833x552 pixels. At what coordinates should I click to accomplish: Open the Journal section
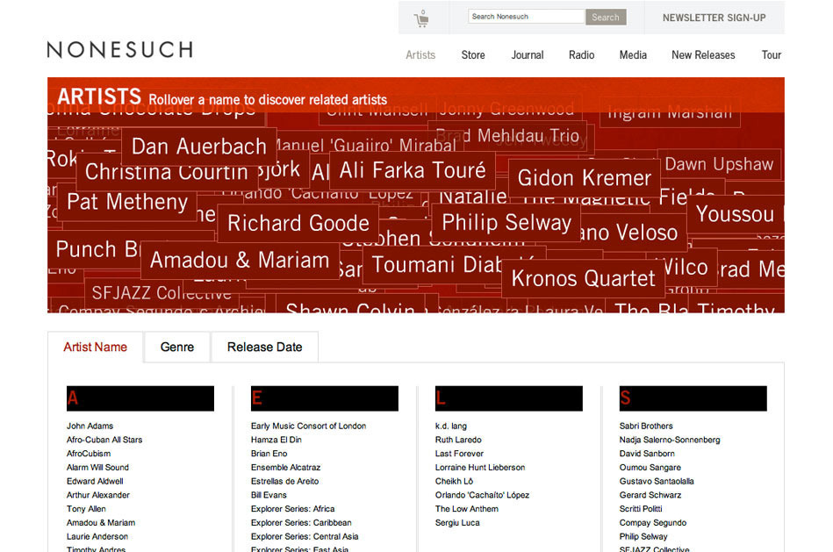point(527,54)
